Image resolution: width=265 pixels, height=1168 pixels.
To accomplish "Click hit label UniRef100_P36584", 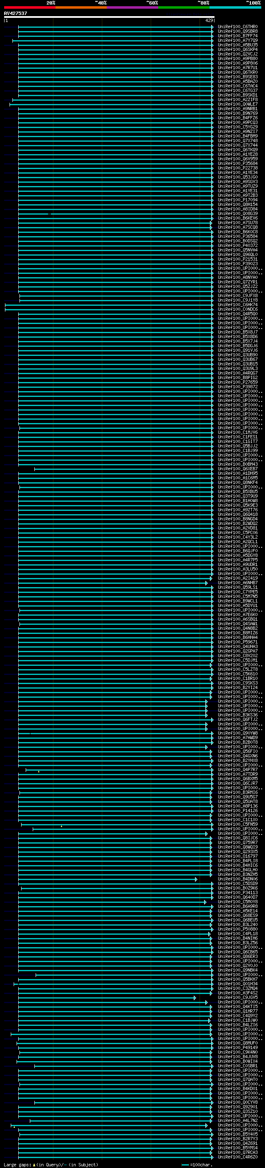I will coord(238,236).
